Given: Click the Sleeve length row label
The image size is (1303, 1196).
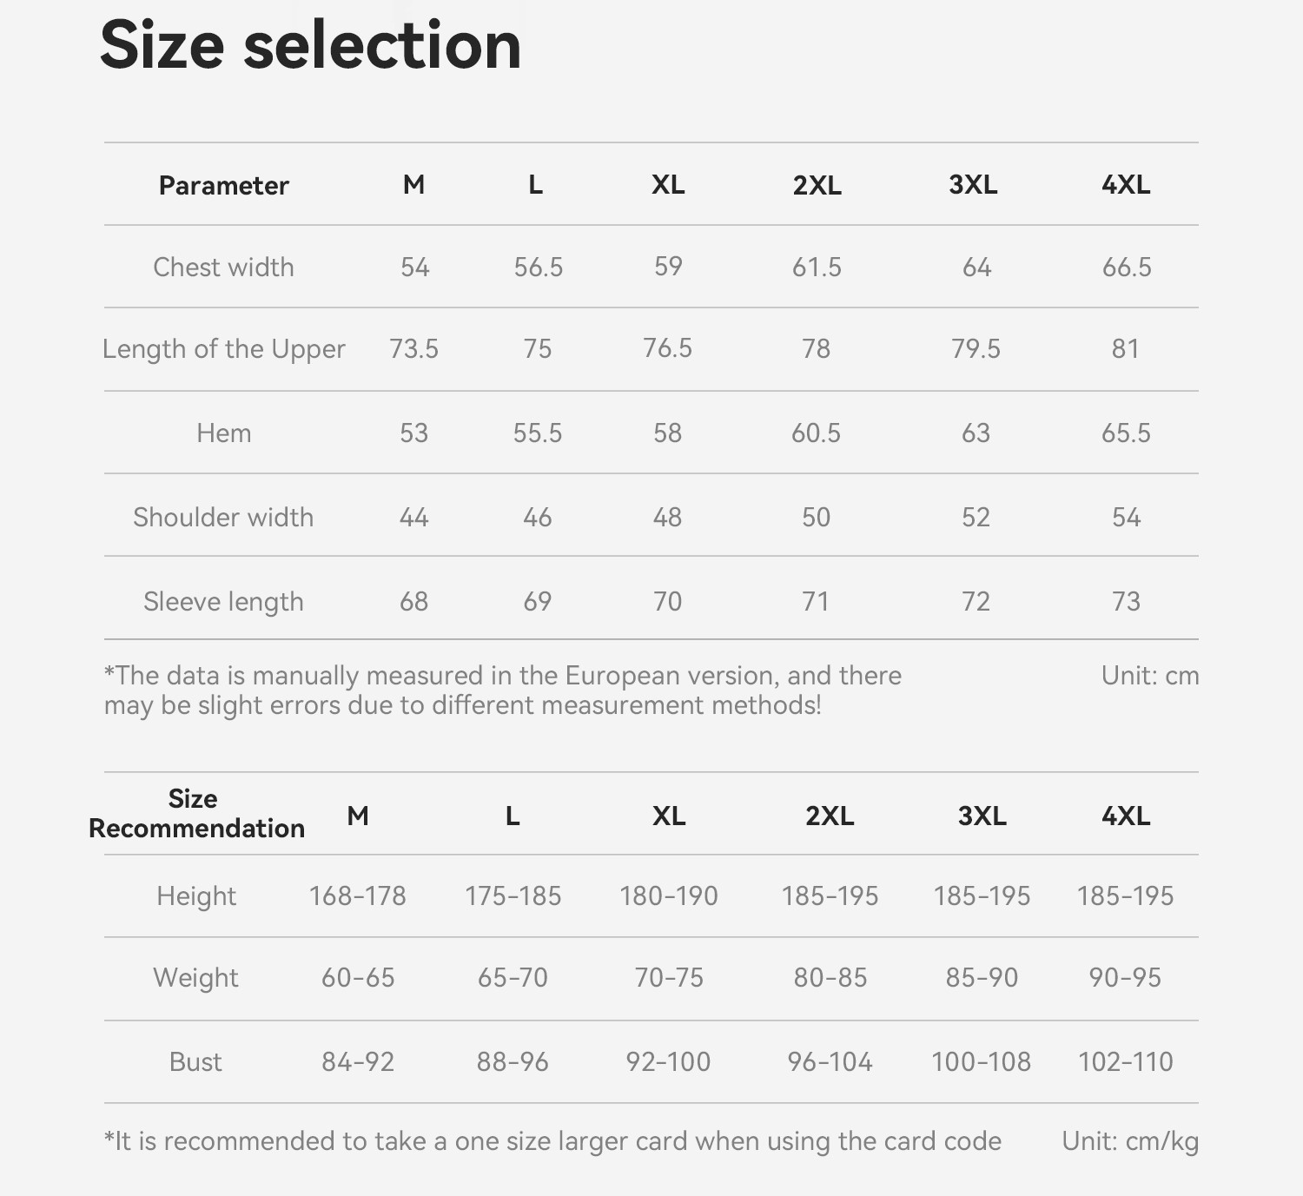Looking at the screenshot, I should pyautogui.click(x=223, y=602).
